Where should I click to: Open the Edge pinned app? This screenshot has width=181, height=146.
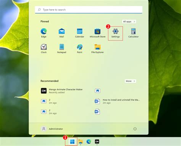(44, 33)
